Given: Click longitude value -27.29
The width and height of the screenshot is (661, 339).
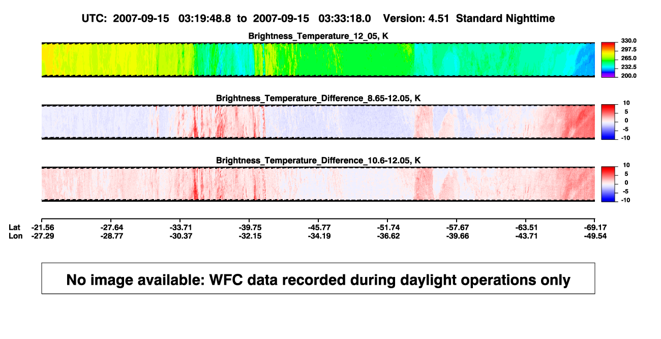Looking at the screenshot, I should [42, 236].
